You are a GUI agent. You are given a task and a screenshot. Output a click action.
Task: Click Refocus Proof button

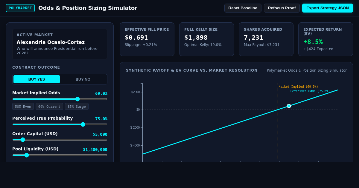(282, 8)
